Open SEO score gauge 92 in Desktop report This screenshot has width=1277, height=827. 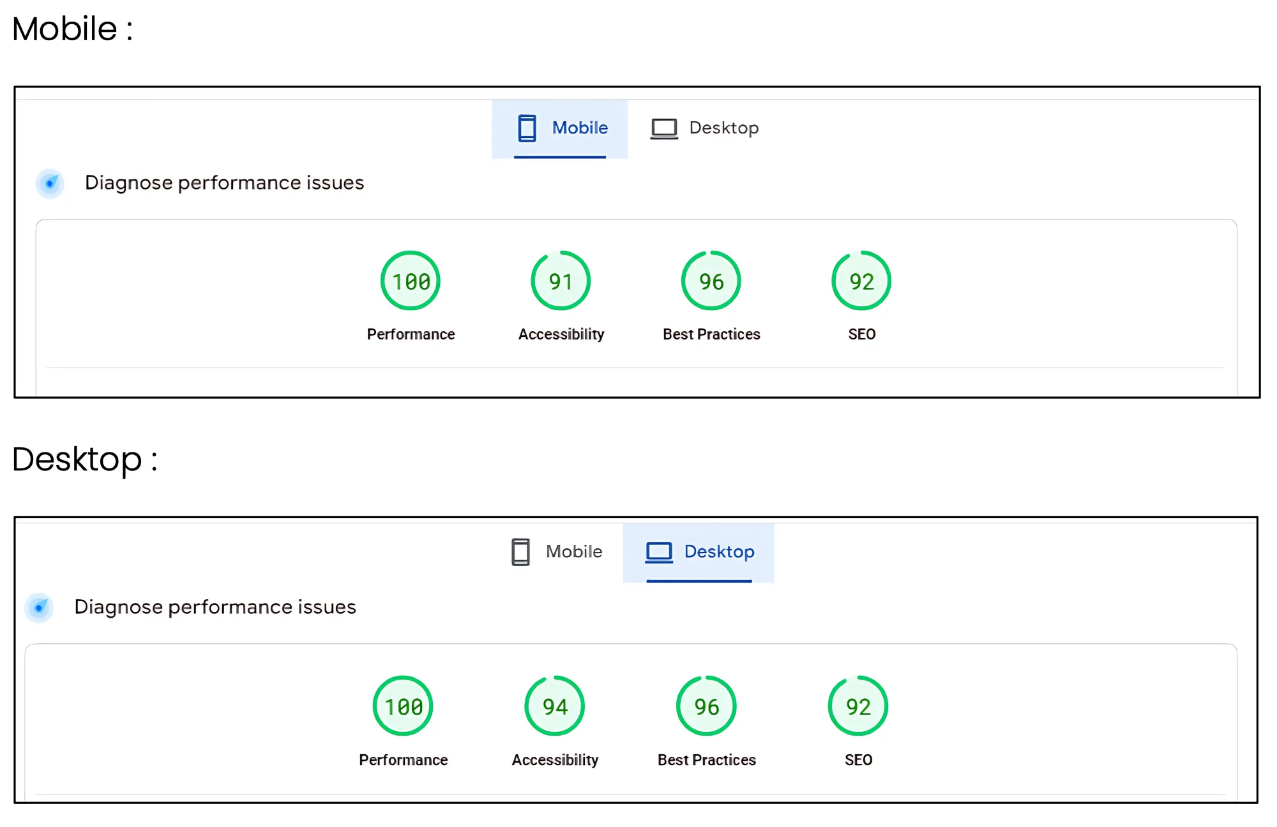click(858, 706)
